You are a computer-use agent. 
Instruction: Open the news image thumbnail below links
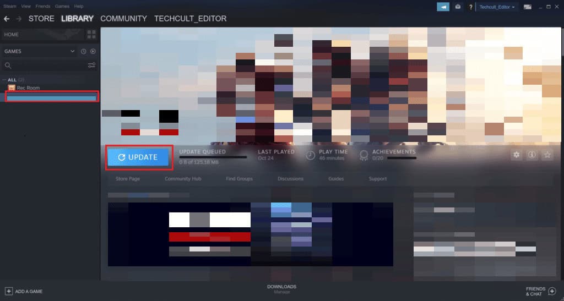(251, 234)
